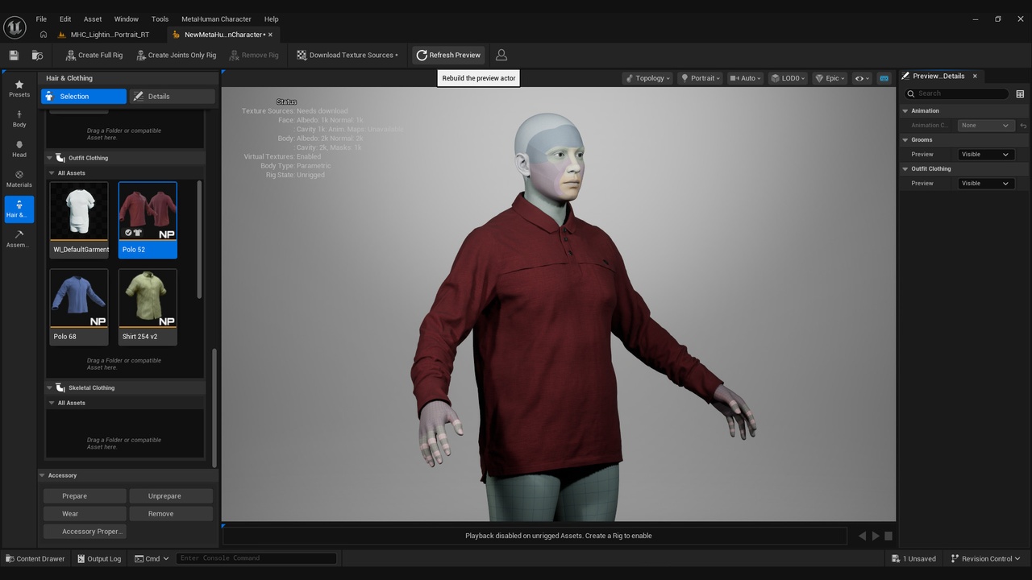Open the MetaHuman Character menu

tap(216, 19)
